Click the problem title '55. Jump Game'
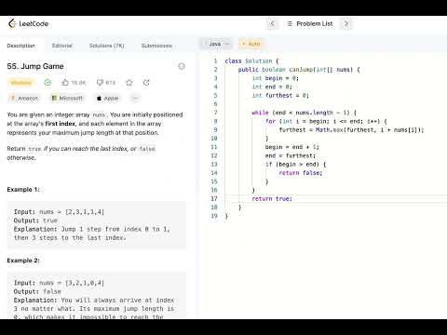Viewport: 447px width, 335px height. pos(35,66)
